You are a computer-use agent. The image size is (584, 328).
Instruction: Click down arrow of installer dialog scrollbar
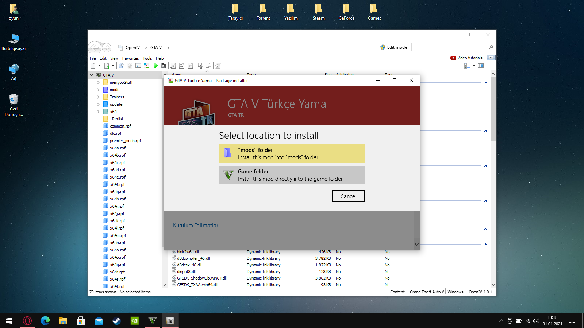416,244
